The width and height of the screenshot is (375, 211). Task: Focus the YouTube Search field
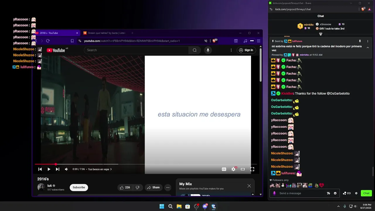pos(136,50)
